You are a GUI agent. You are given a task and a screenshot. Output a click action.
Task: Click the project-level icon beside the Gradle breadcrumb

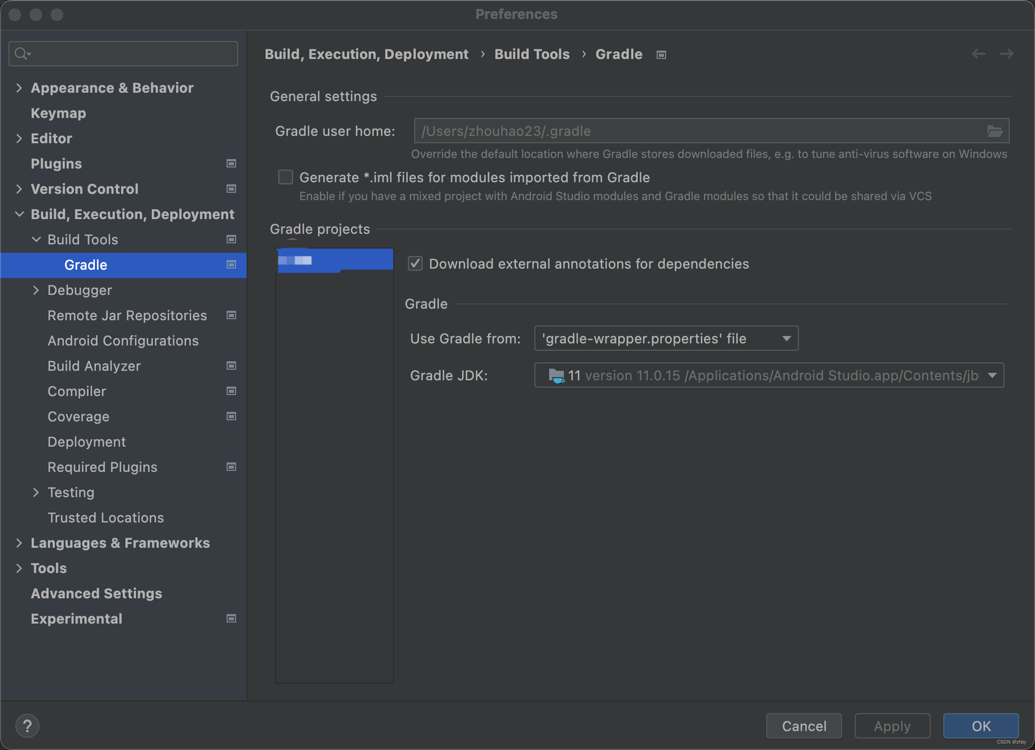click(x=661, y=55)
